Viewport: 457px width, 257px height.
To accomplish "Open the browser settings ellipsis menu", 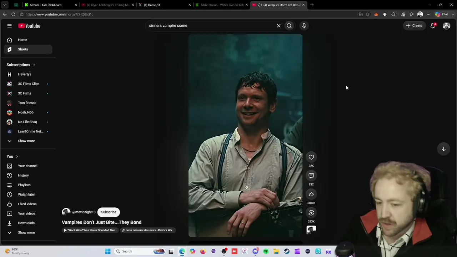I will [429, 14].
